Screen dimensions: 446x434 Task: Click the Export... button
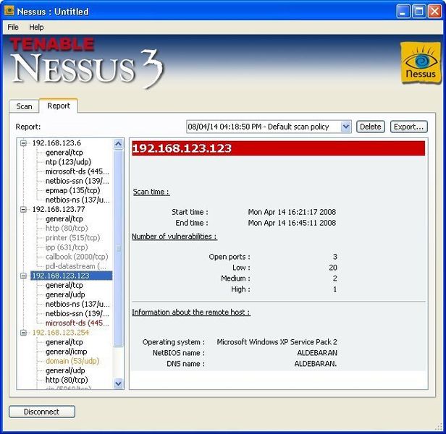(409, 127)
